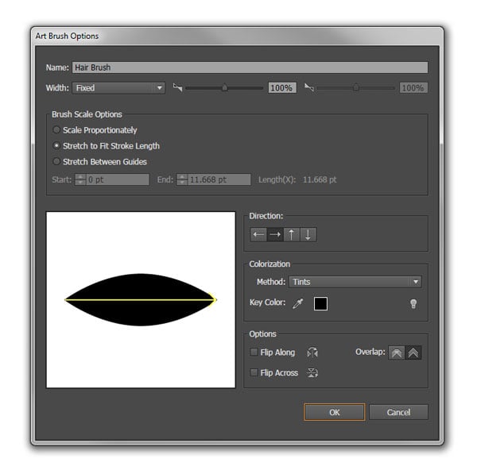The width and height of the screenshot is (477, 474).
Task: Show colorization tips lightbulb
Action: pyautogui.click(x=413, y=303)
